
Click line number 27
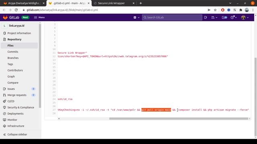[54, 110]
